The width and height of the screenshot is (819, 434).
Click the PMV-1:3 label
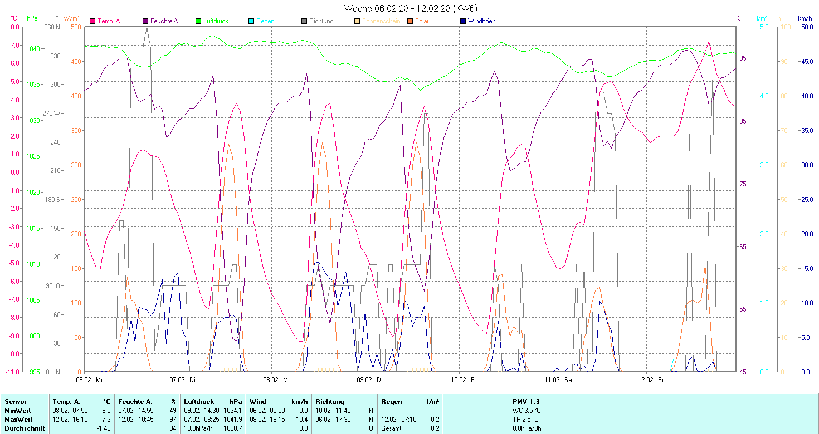click(526, 401)
